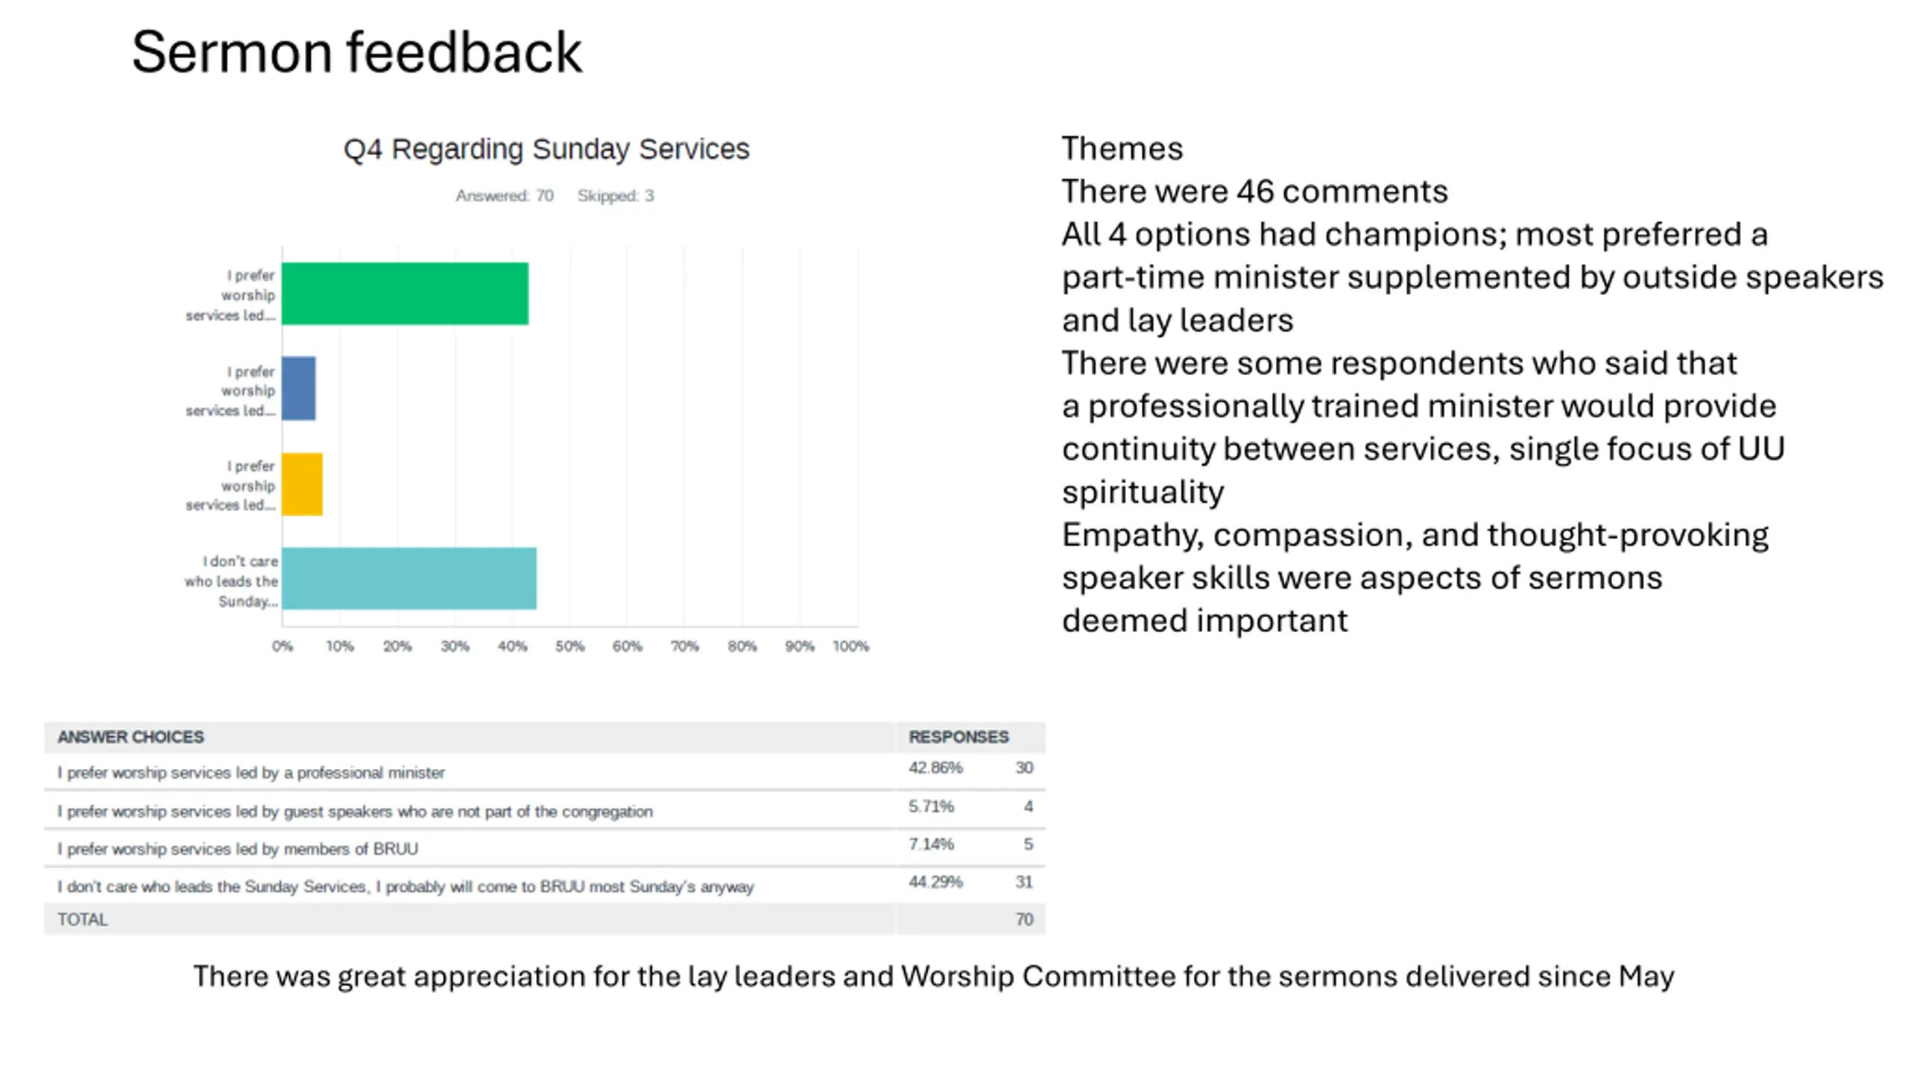Click the lay leaders appreciation footer text

[933, 976]
